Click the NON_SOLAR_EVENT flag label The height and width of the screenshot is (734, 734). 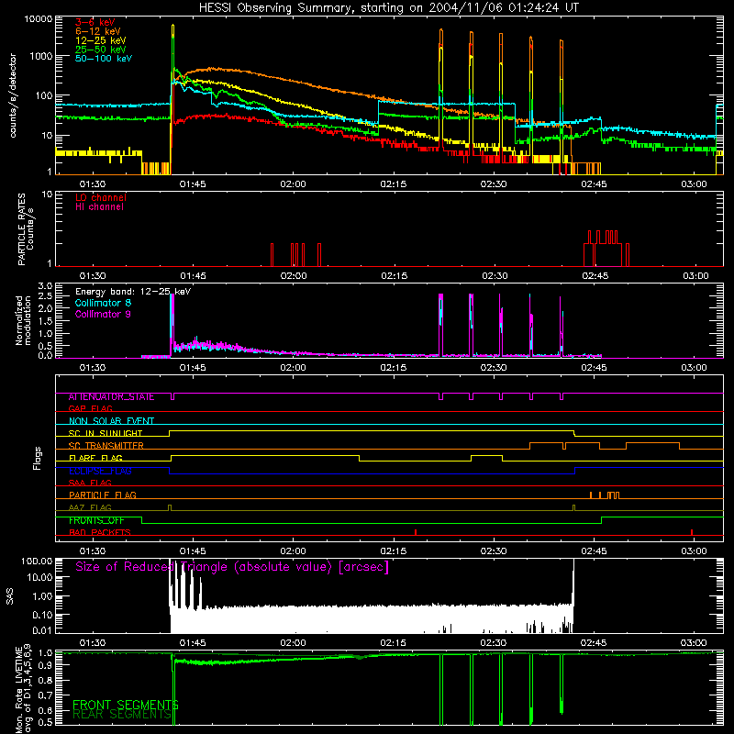tap(111, 421)
